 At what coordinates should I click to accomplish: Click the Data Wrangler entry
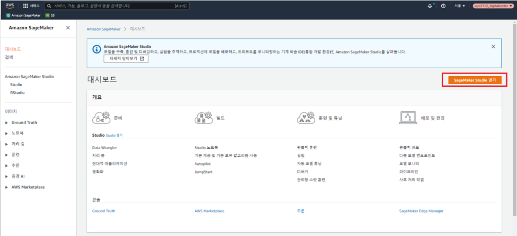click(105, 148)
